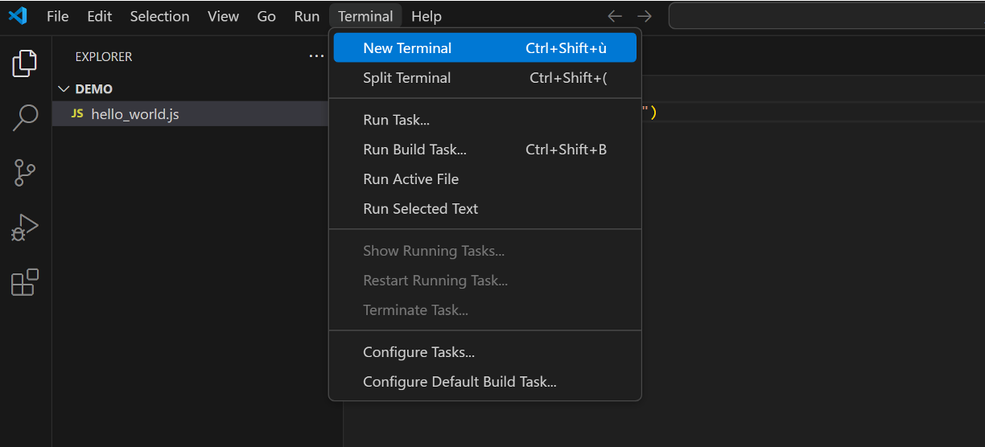Choose Run Build Task... option
Screen dimensions: 985x447
(x=414, y=150)
